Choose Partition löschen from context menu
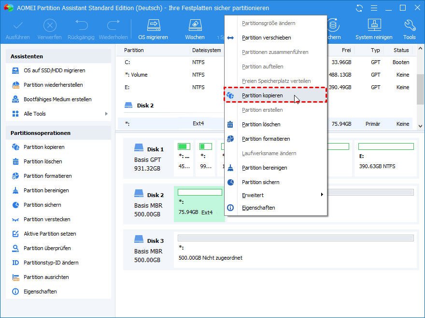Screen dimensions: 425x318 tap(276, 124)
